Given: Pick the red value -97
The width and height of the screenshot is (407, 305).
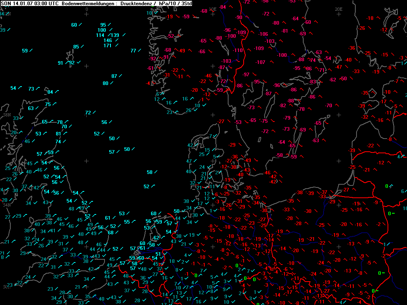Looking at the screenshot, I should point(246,75).
